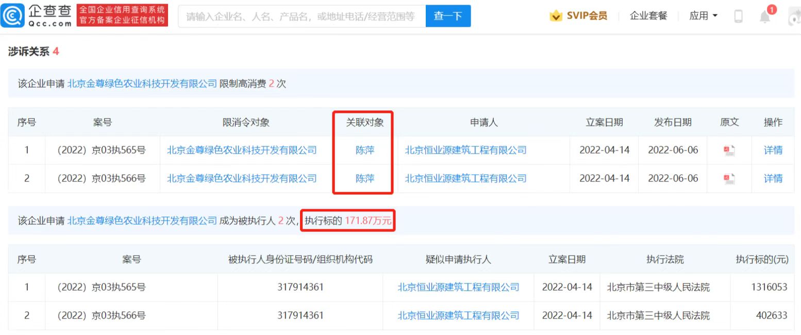Click the SVIP crown icon

pyautogui.click(x=556, y=16)
